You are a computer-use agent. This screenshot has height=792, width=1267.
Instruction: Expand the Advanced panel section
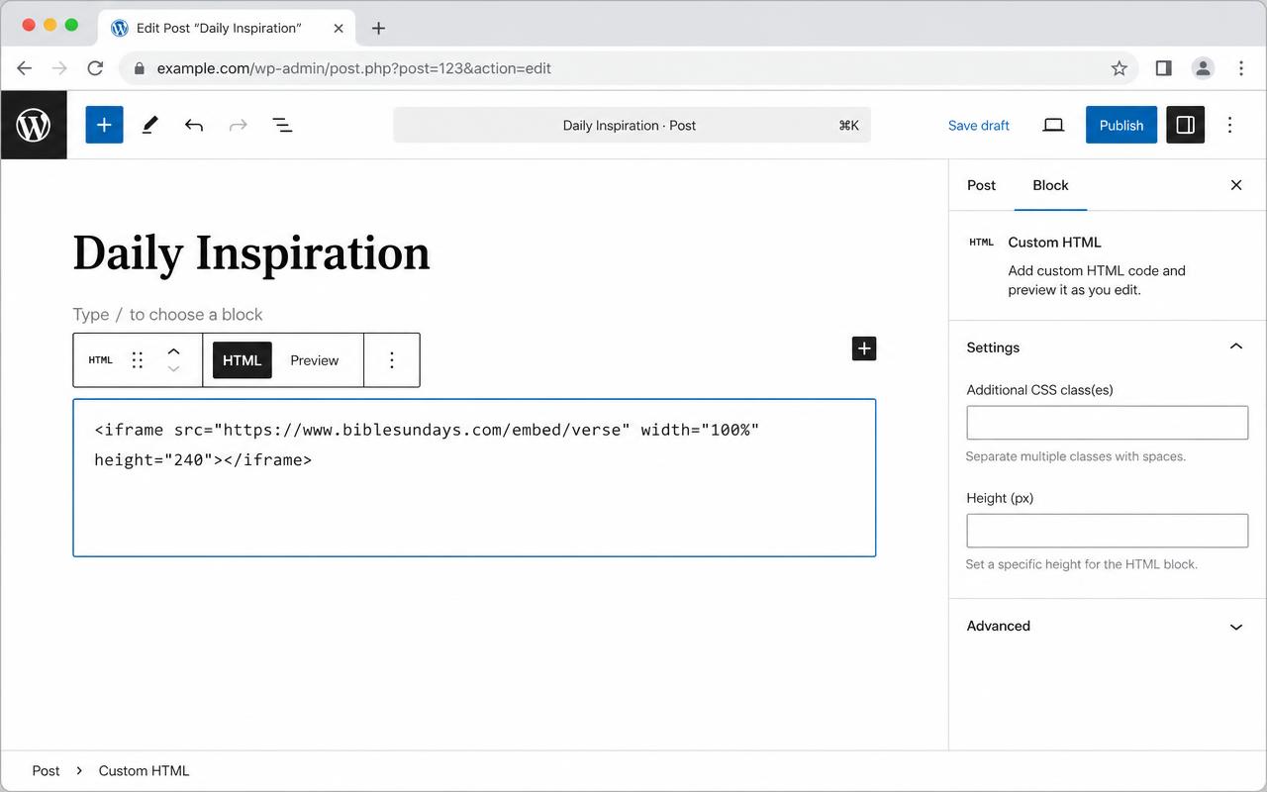[1108, 626]
